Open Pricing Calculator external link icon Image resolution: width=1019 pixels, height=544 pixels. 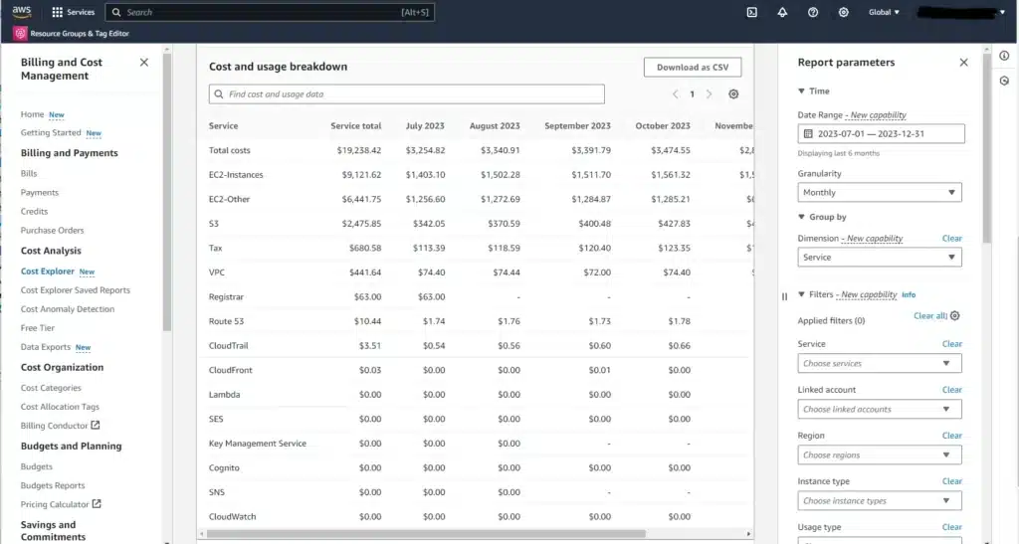pyautogui.click(x=97, y=504)
